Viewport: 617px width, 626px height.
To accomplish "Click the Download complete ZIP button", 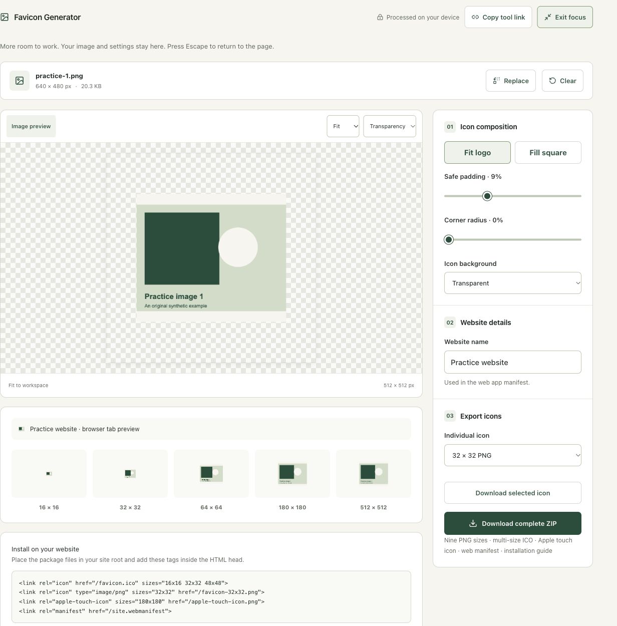I will pyautogui.click(x=513, y=523).
